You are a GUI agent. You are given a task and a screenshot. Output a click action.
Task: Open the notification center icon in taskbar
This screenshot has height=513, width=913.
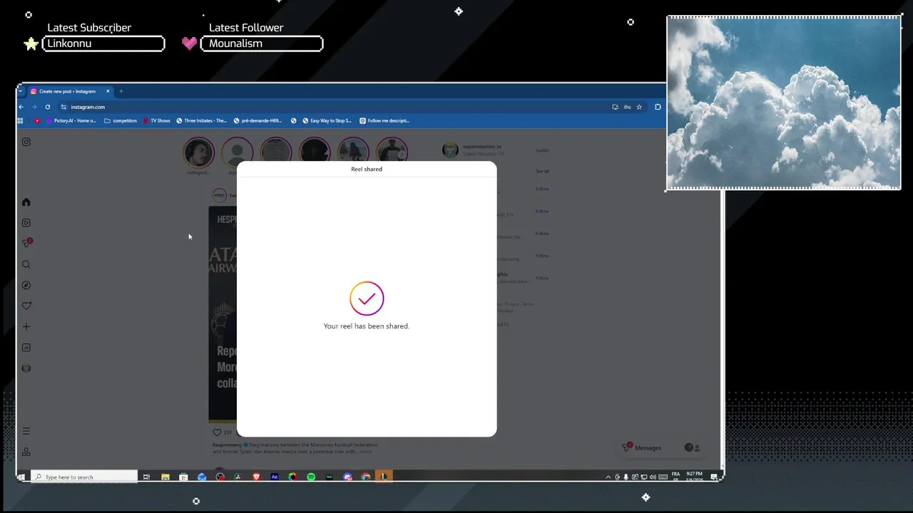(713, 477)
